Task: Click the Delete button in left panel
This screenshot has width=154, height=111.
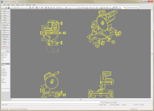Action: pos(6,27)
